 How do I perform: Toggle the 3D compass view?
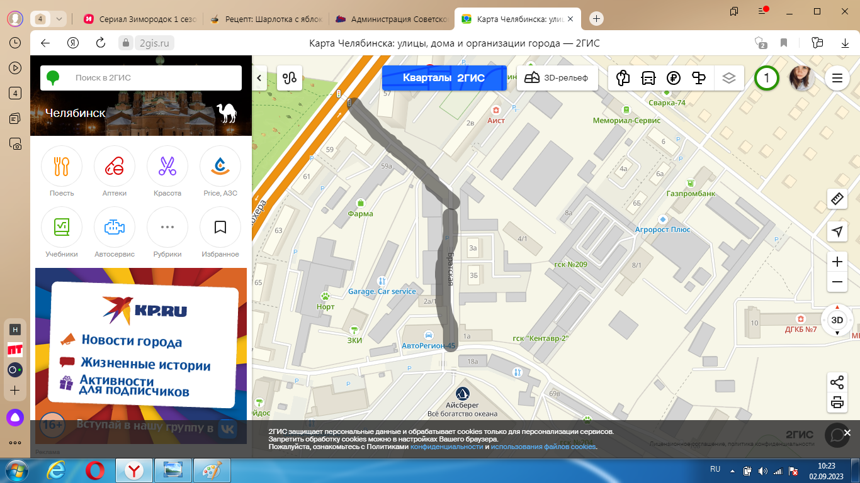[x=837, y=320]
